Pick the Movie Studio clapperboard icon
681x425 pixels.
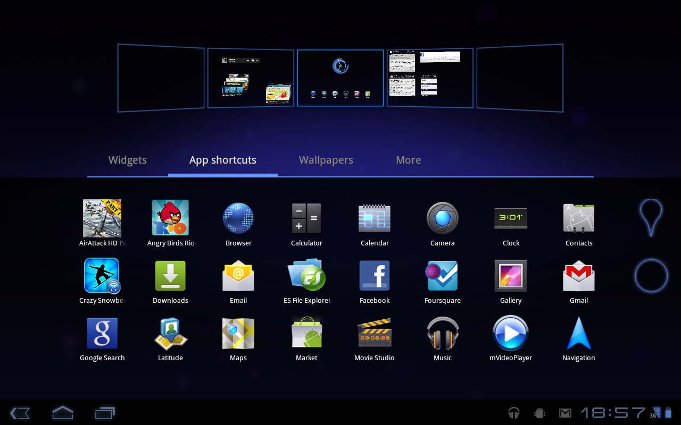coord(375,333)
